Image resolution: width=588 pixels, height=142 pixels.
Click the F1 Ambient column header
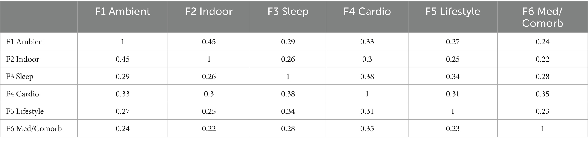[123, 12]
